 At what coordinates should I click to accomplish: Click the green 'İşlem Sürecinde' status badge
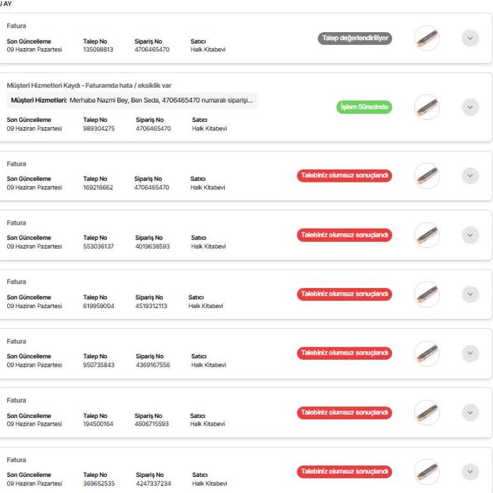364,107
